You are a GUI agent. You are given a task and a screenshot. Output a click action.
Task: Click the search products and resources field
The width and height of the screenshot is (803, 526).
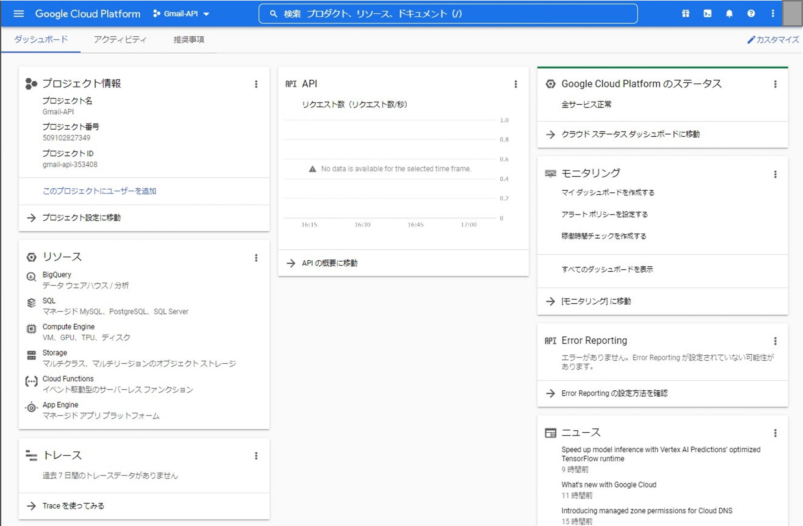(448, 14)
